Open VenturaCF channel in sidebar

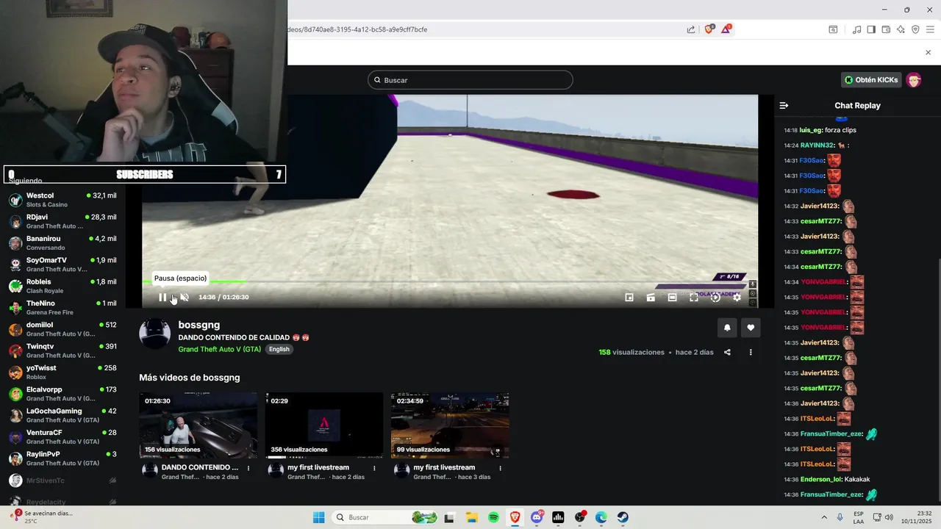click(x=62, y=436)
